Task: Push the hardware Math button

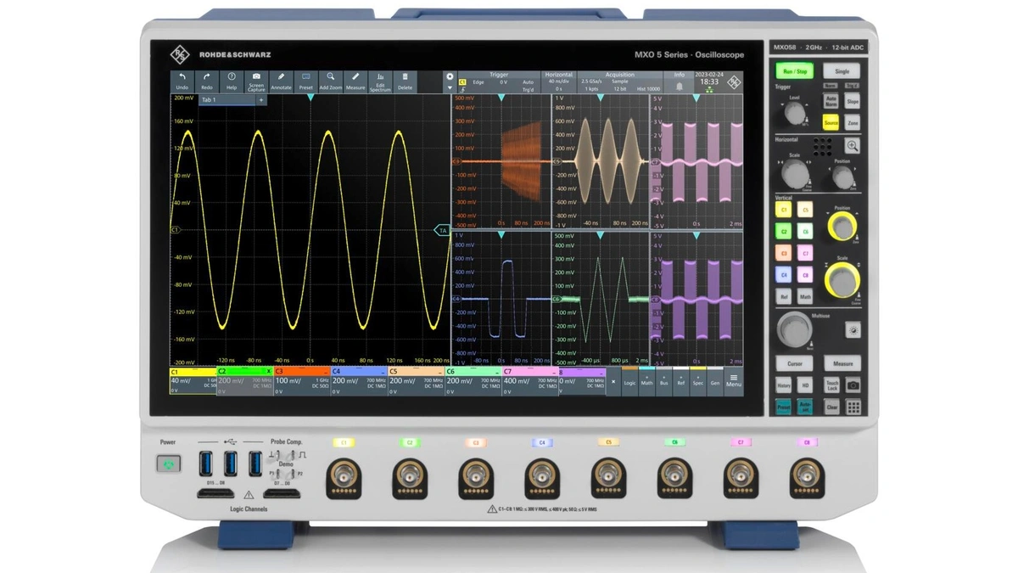Action: (x=806, y=297)
